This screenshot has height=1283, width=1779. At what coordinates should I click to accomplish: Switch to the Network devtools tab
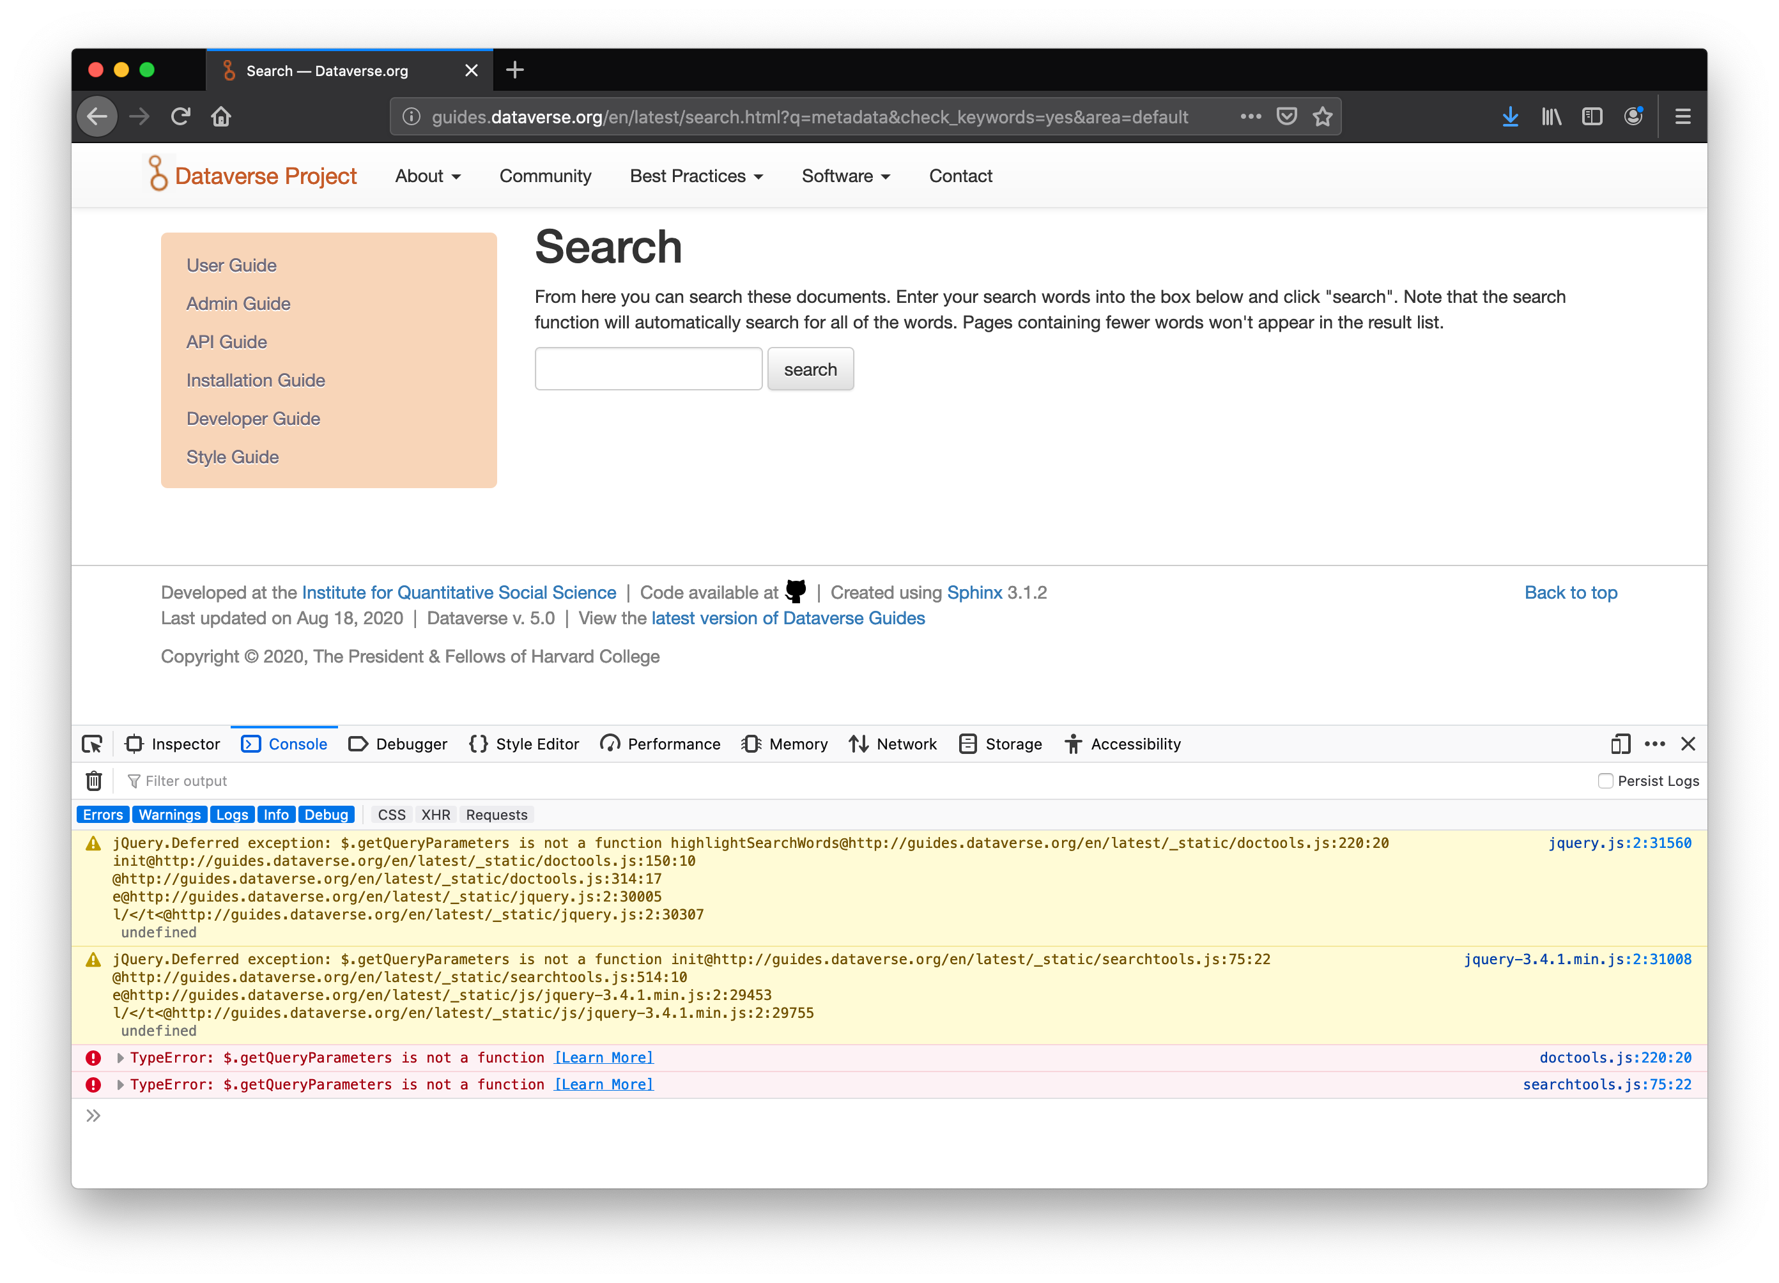pos(893,744)
